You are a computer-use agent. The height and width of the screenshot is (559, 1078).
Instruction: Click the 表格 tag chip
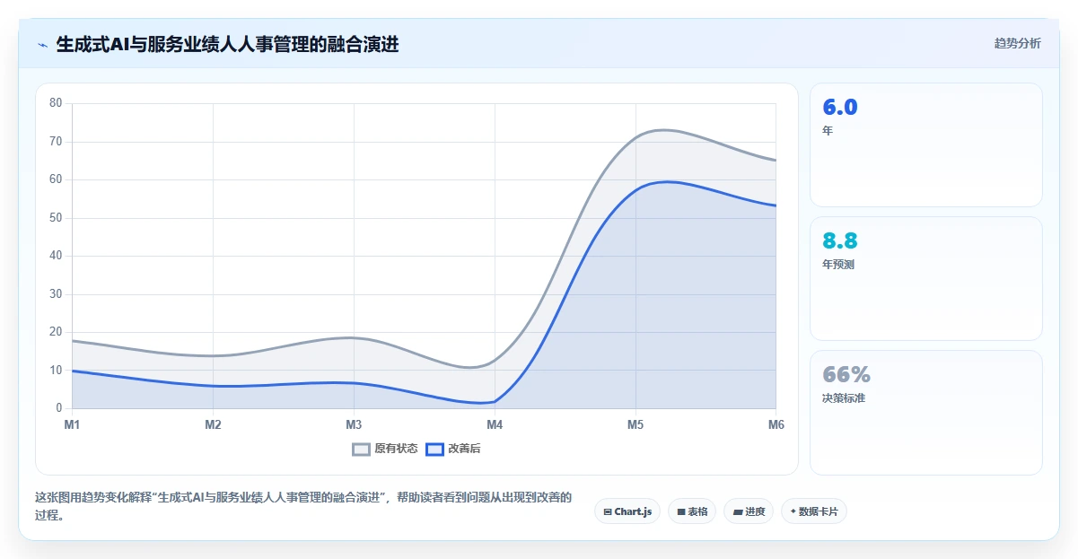coord(692,511)
